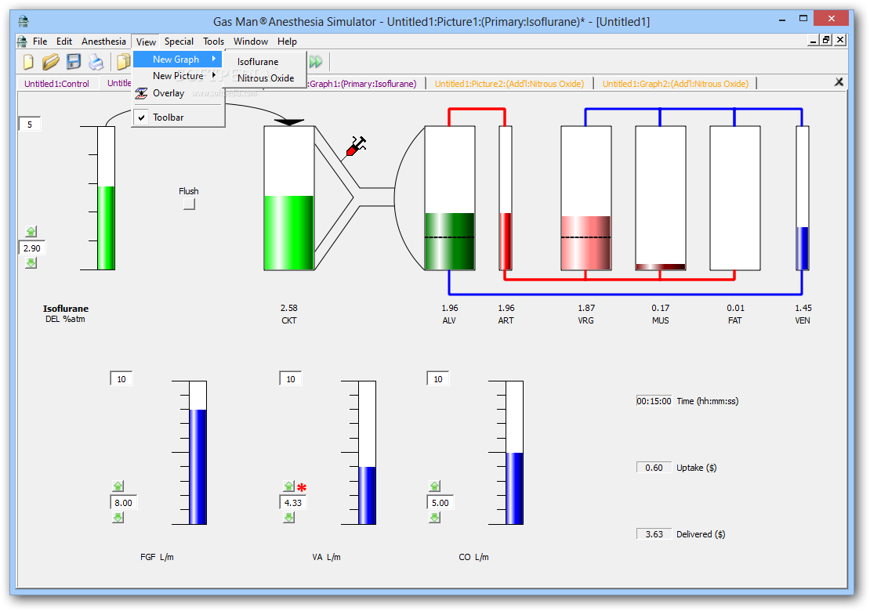Click the ART arterial compartment tube
The height and width of the screenshot is (611, 870).
(x=506, y=198)
